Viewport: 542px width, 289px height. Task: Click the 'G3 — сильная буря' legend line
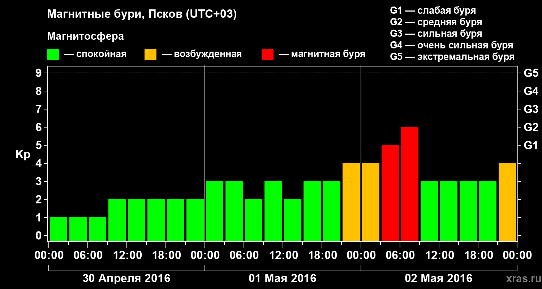coord(436,34)
